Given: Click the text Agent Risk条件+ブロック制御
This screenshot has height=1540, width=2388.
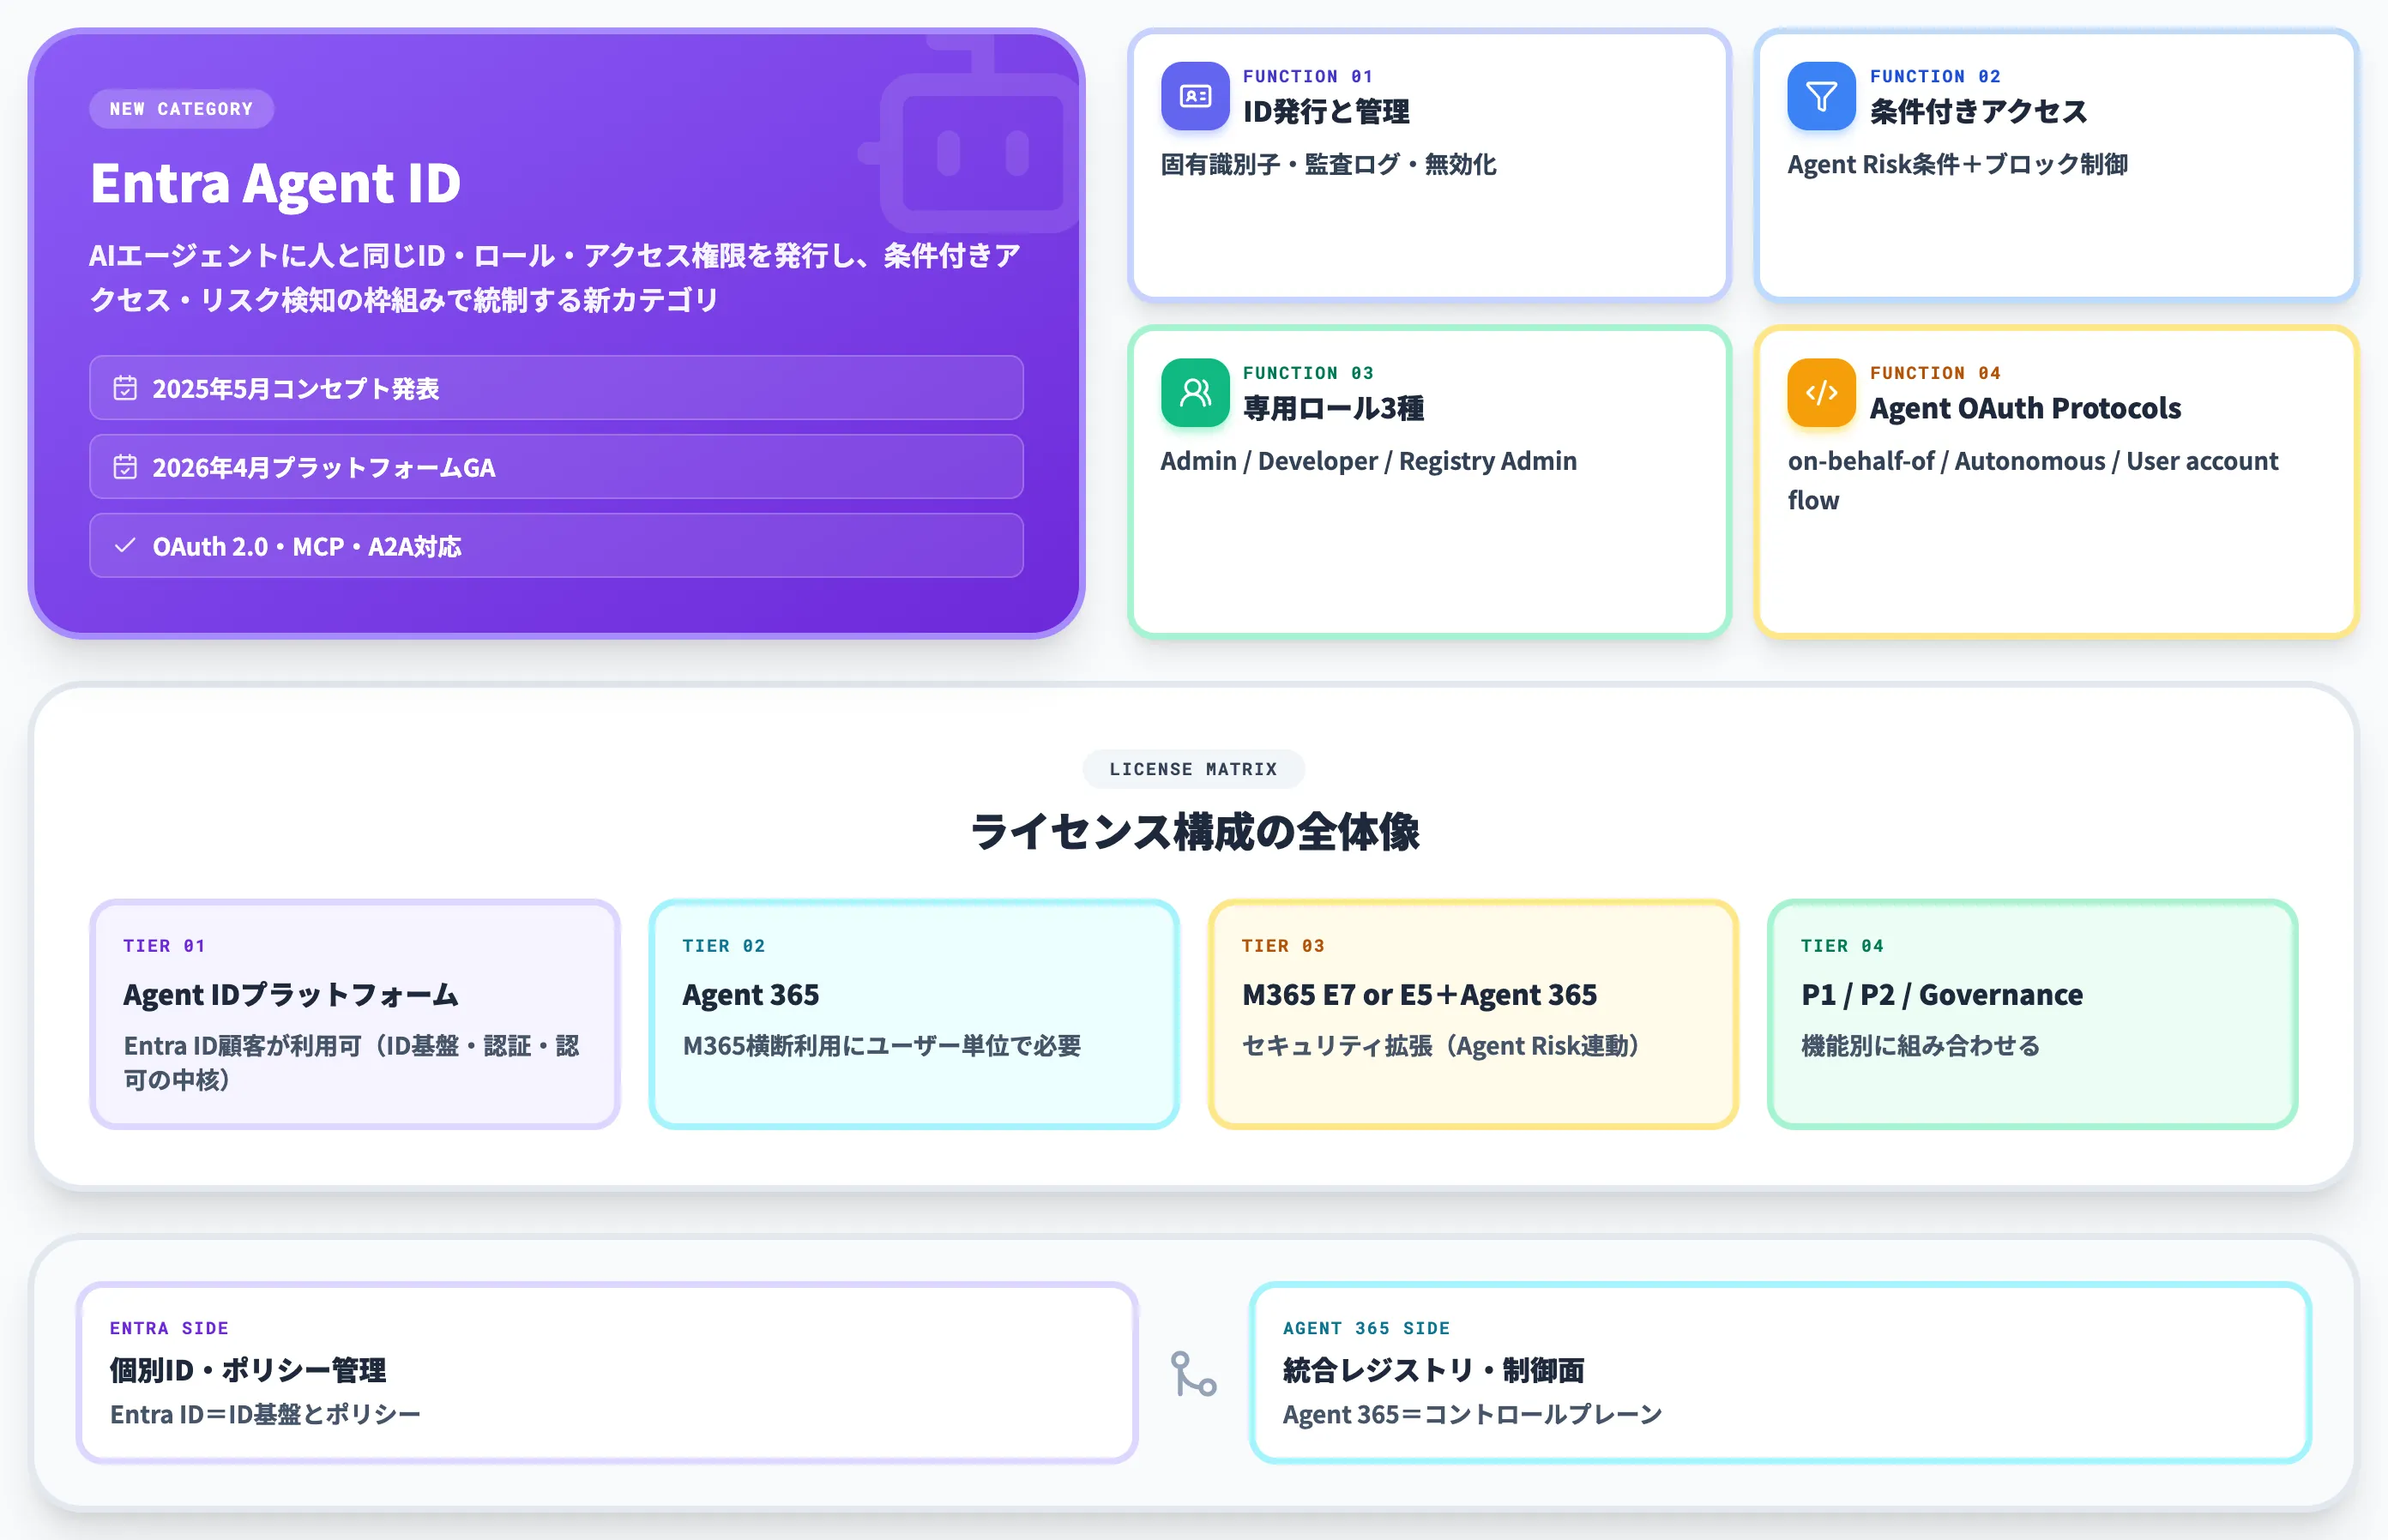Looking at the screenshot, I should [x=1957, y=164].
